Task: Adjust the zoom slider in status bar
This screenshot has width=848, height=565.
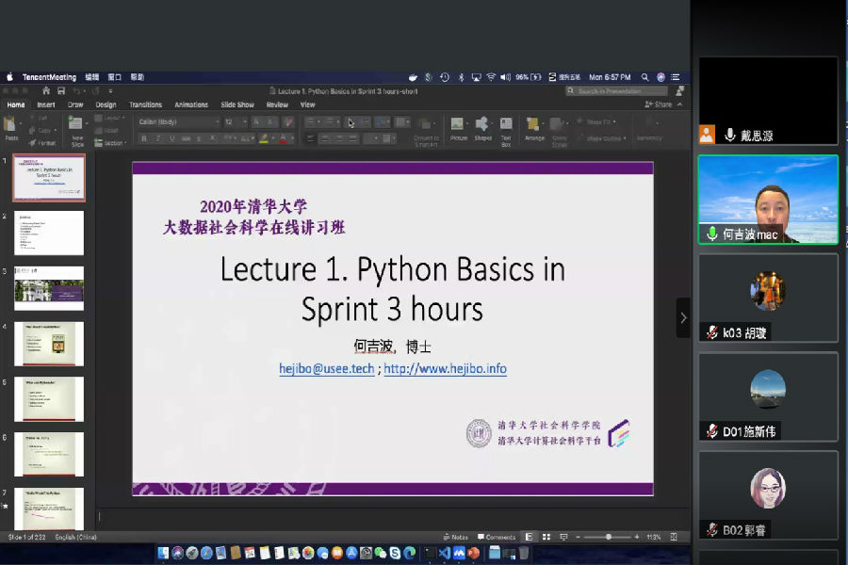Action: [608, 537]
